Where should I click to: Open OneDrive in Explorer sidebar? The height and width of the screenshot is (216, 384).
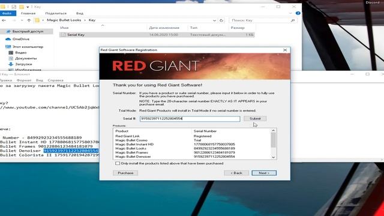pyautogui.click(x=21, y=39)
